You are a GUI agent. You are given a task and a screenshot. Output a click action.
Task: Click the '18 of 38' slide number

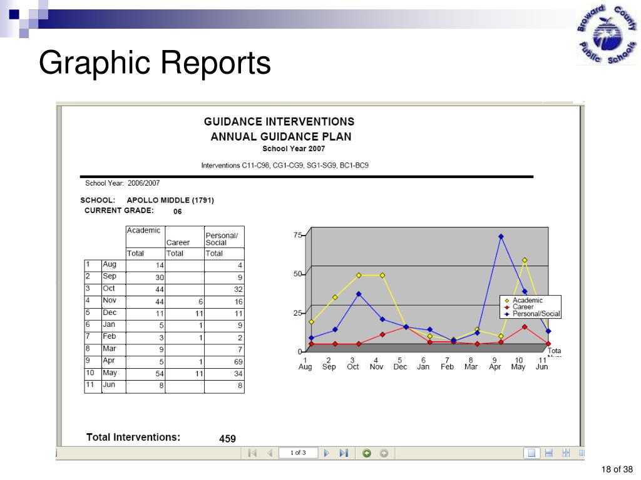(x=617, y=469)
